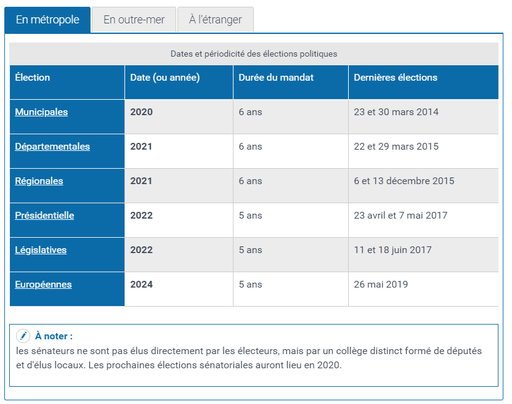Click the 11 et 18 juin 2017 cell
Screen dimensions: 512x404
click(x=423, y=255)
